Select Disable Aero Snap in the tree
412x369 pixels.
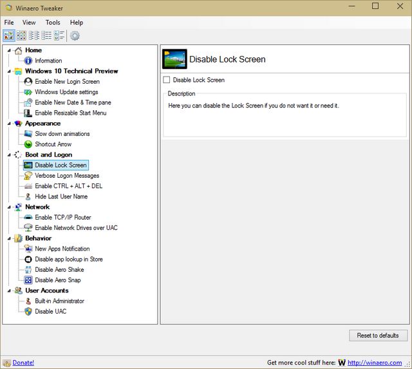click(x=58, y=280)
